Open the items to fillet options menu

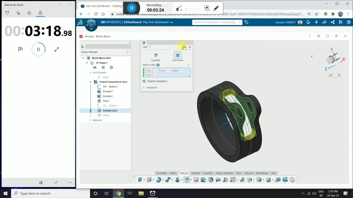tap(189, 65)
